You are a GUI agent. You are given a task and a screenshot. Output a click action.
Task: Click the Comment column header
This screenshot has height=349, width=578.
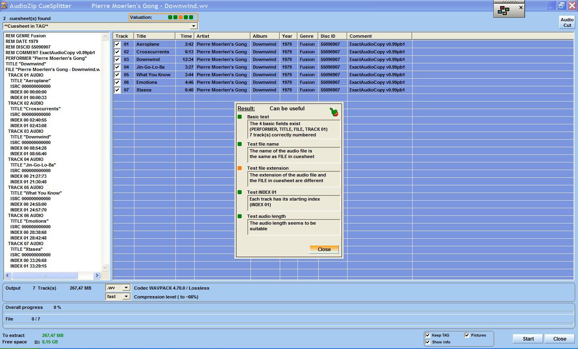pos(380,36)
